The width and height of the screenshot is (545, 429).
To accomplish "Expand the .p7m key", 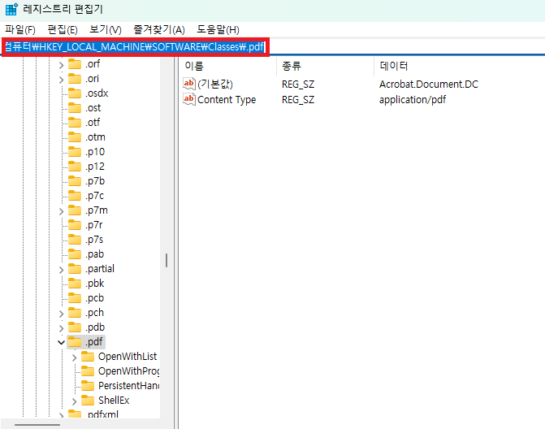I will tap(61, 211).
